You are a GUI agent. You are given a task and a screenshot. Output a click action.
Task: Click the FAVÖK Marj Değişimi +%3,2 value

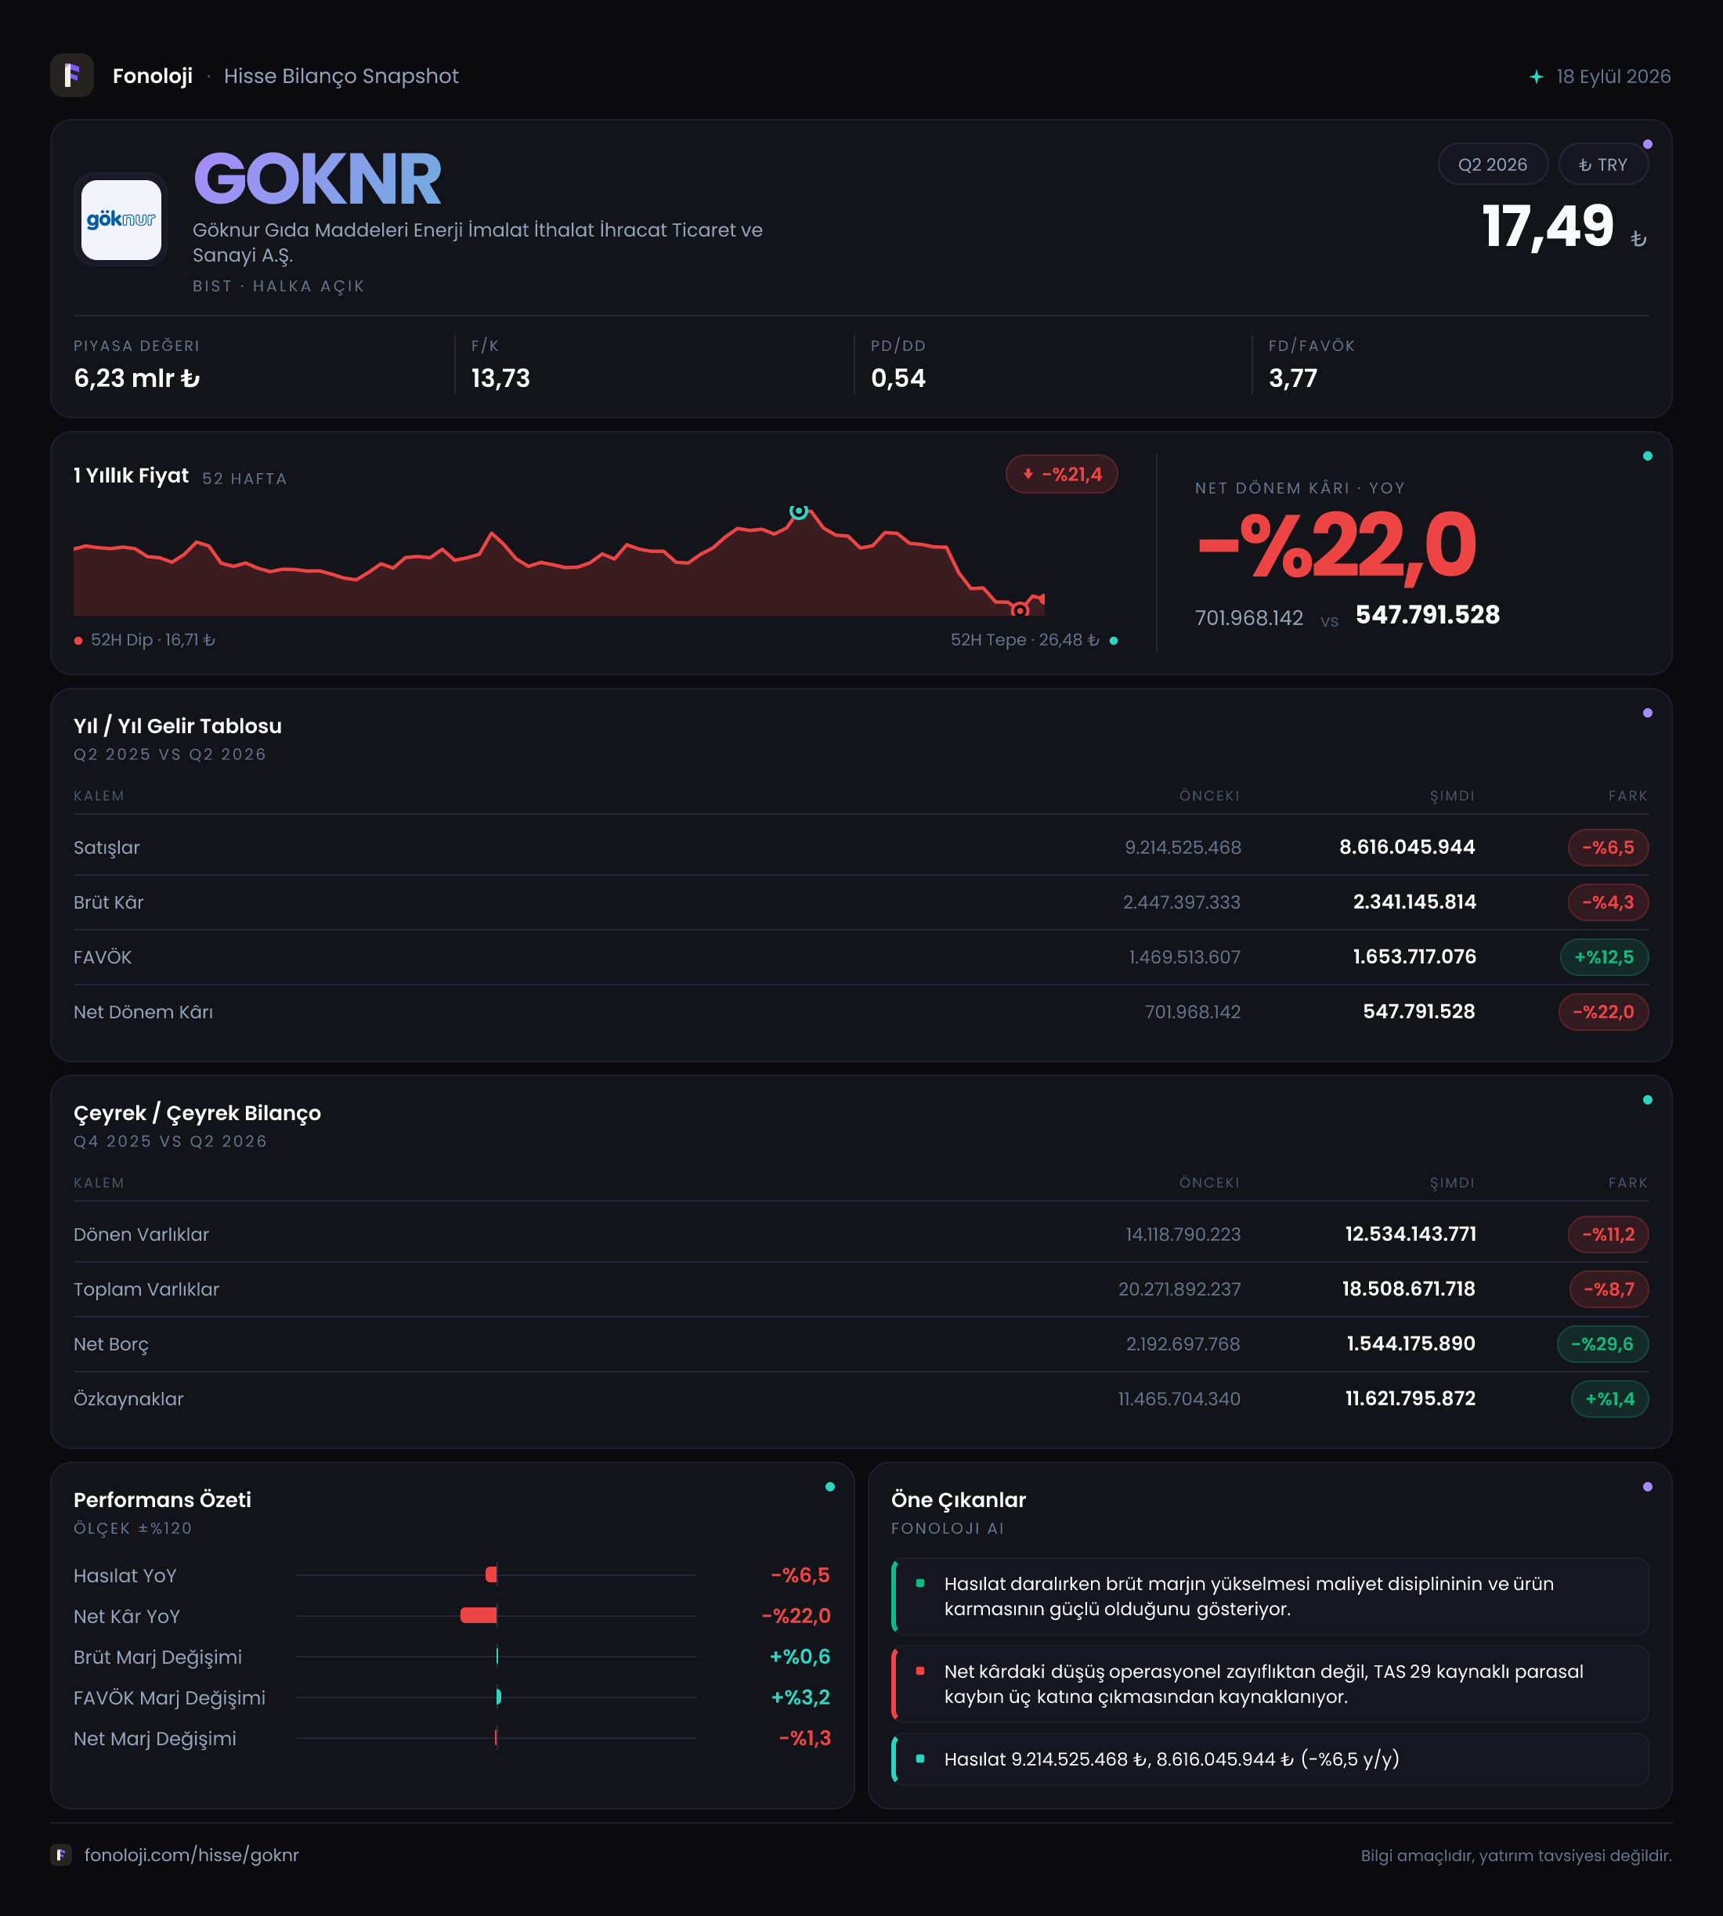click(x=800, y=1697)
